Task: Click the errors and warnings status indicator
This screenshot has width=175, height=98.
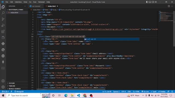Action: [5, 91]
